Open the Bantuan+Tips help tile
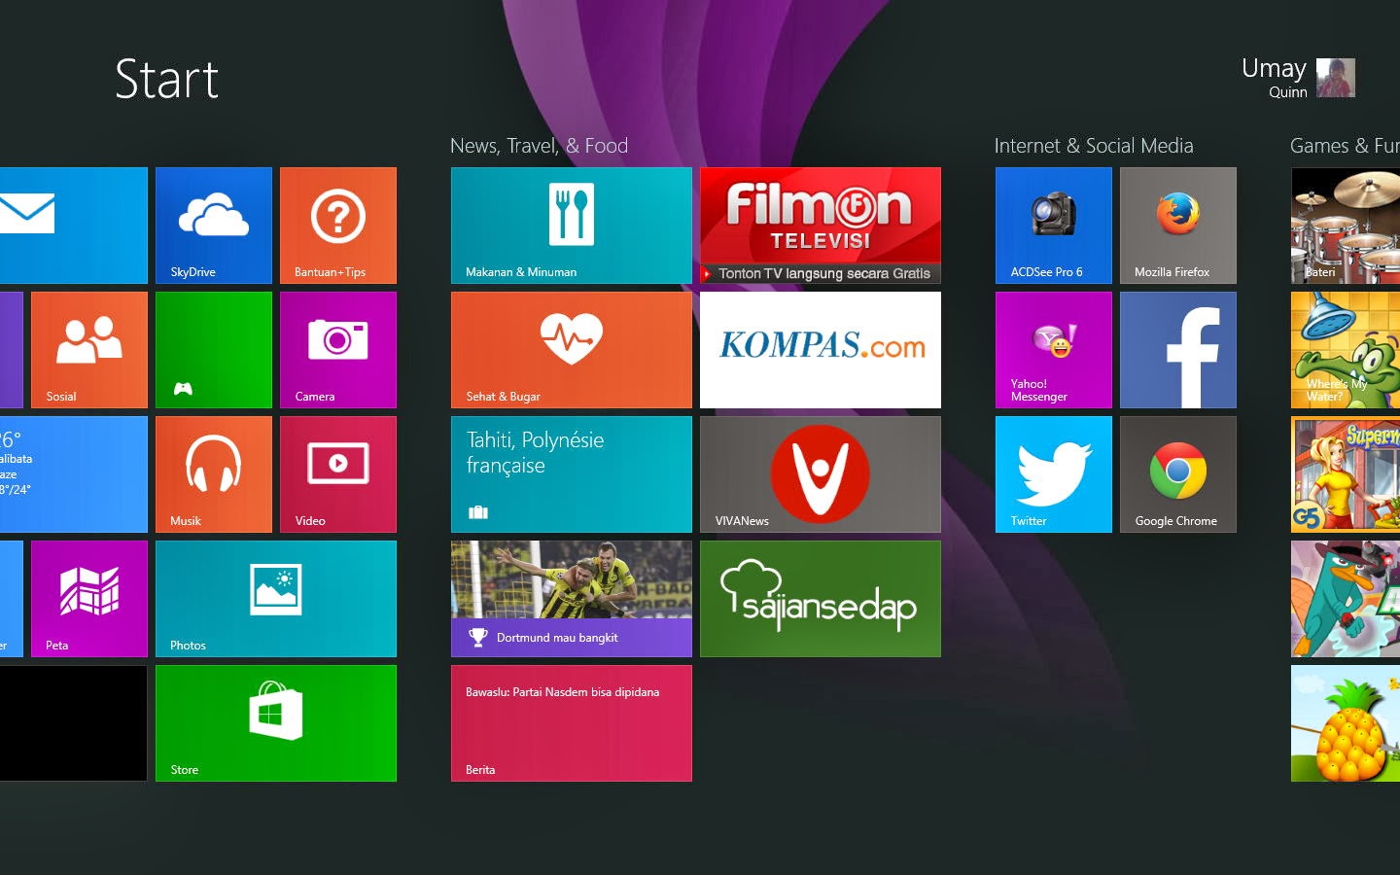 338,226
